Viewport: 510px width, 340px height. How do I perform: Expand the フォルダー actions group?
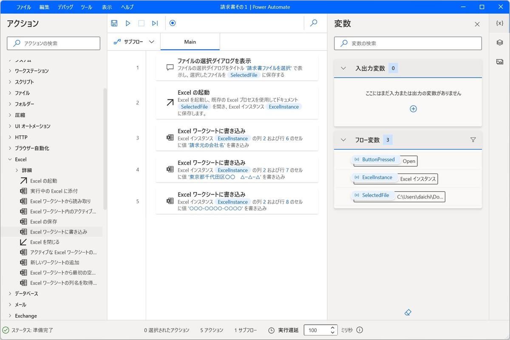pyautogui.click(x=10, y=104)
